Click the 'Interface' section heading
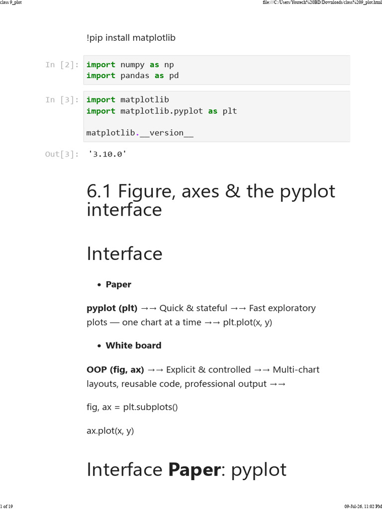Image resolution: width=382 pixels, height=509 pixels. pos(124,254)
